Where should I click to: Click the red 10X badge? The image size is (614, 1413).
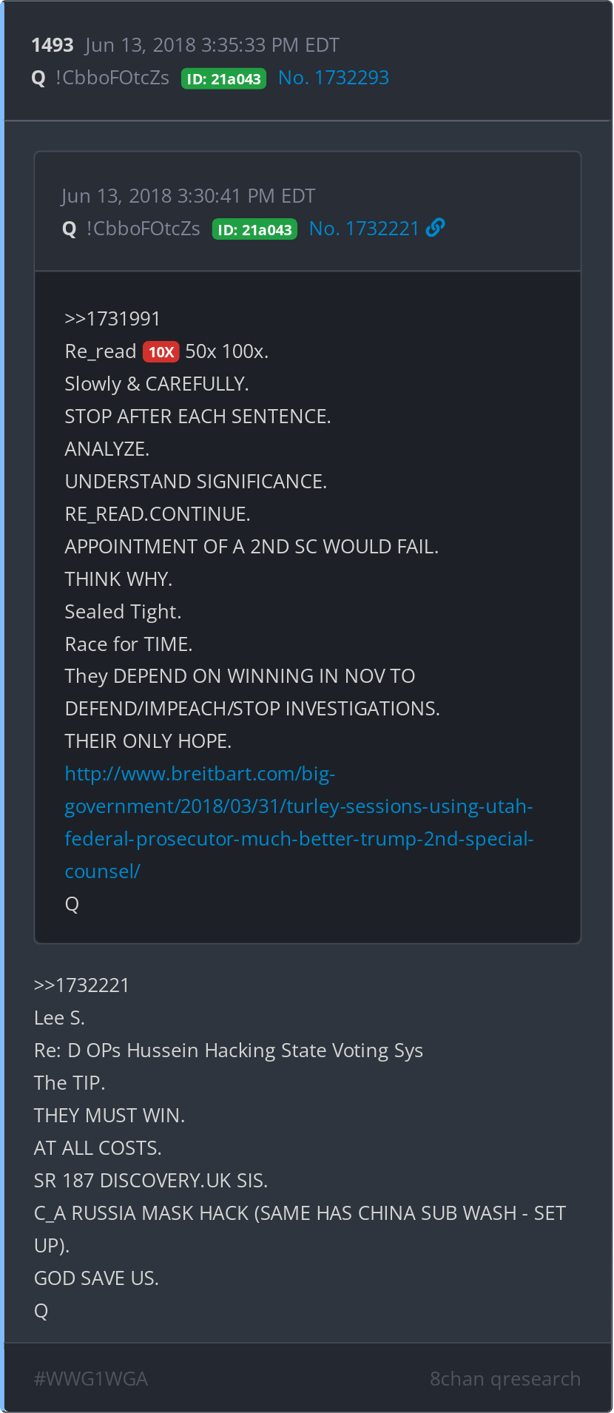161,351
